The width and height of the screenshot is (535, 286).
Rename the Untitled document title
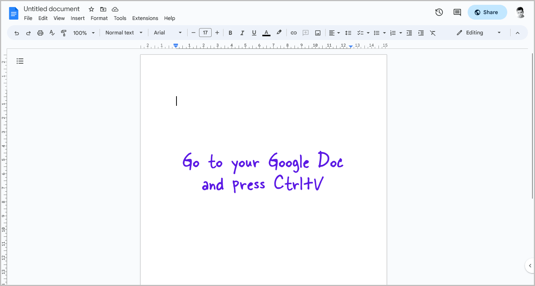[x=52, y=9]
